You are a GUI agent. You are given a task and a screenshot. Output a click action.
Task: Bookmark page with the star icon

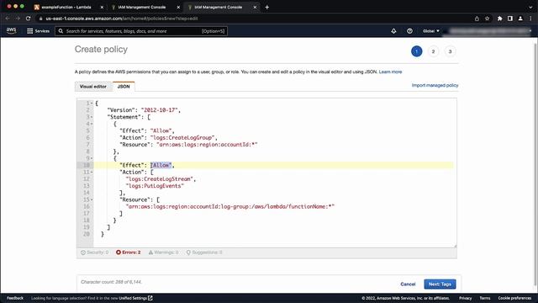pyautogui.click(x=487, y=19)
